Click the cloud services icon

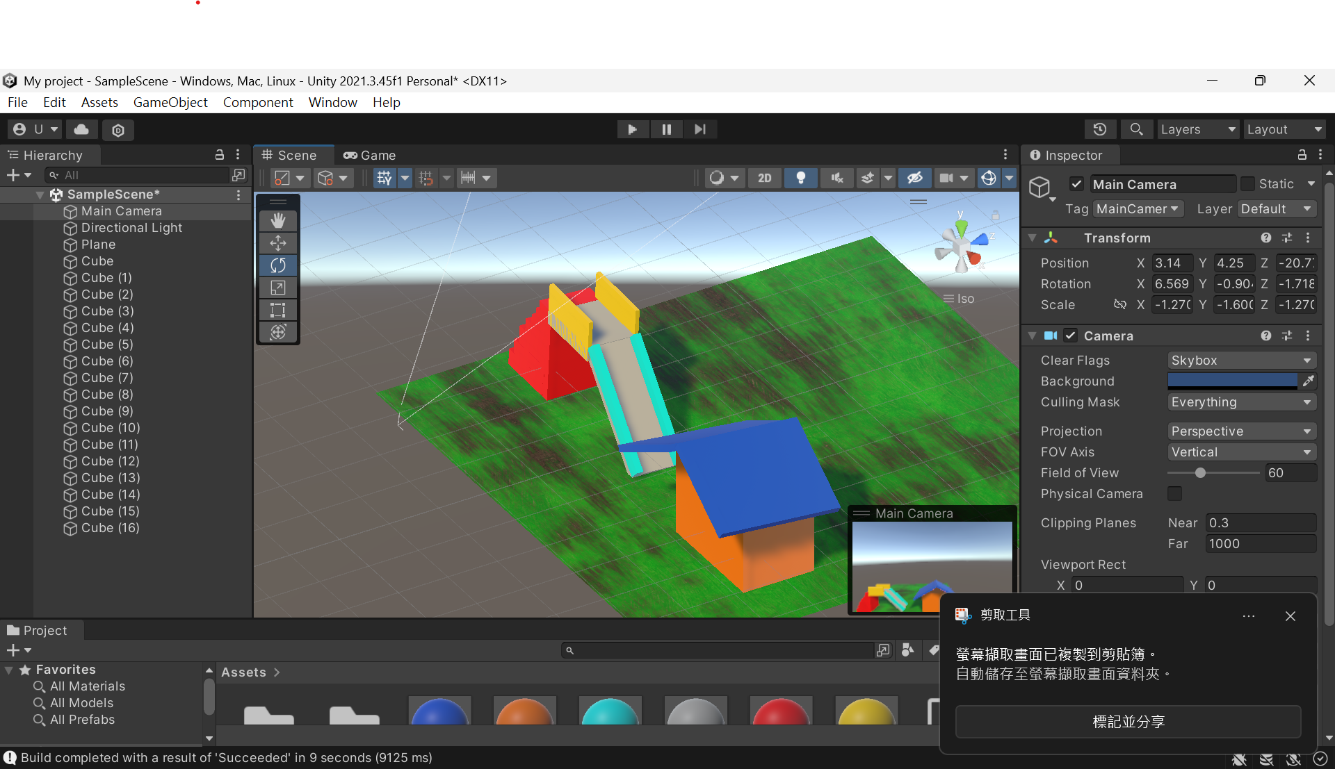click(x=81, y=129)
